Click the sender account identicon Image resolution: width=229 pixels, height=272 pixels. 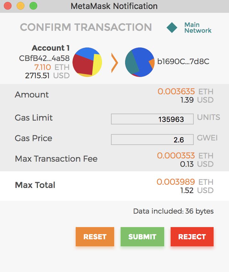pyautogui.click(x=87, y=62)
